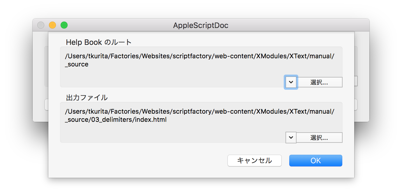The image size is (402, 190).
Task: Click empty title bar right of AppleScriptDoc
Action: point(291,25)
